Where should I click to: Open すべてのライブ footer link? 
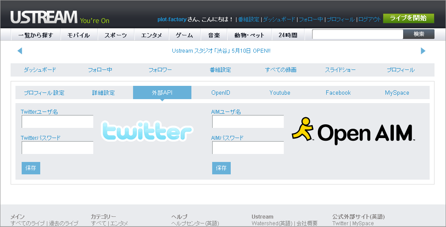coord(27,223)
